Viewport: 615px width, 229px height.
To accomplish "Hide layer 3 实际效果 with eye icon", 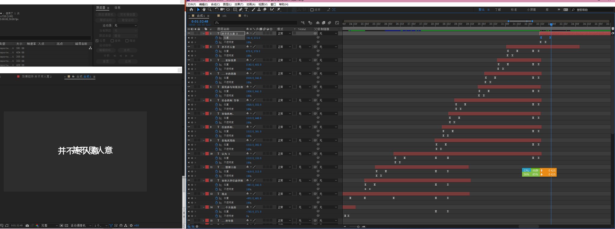I will pyautogui.click(x=189, y=60).
